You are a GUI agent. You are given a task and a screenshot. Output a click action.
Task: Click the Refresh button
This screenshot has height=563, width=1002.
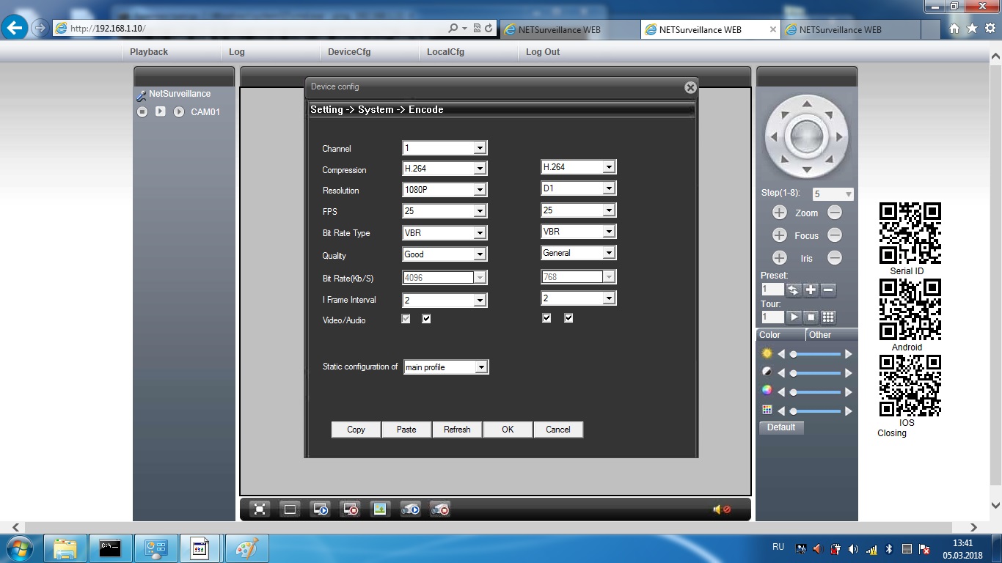coord(457,430)
